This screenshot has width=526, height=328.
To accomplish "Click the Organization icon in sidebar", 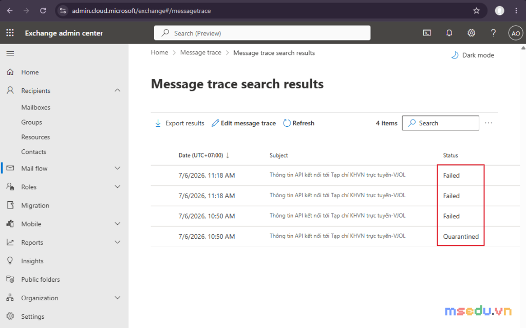I will coord(10,298).
